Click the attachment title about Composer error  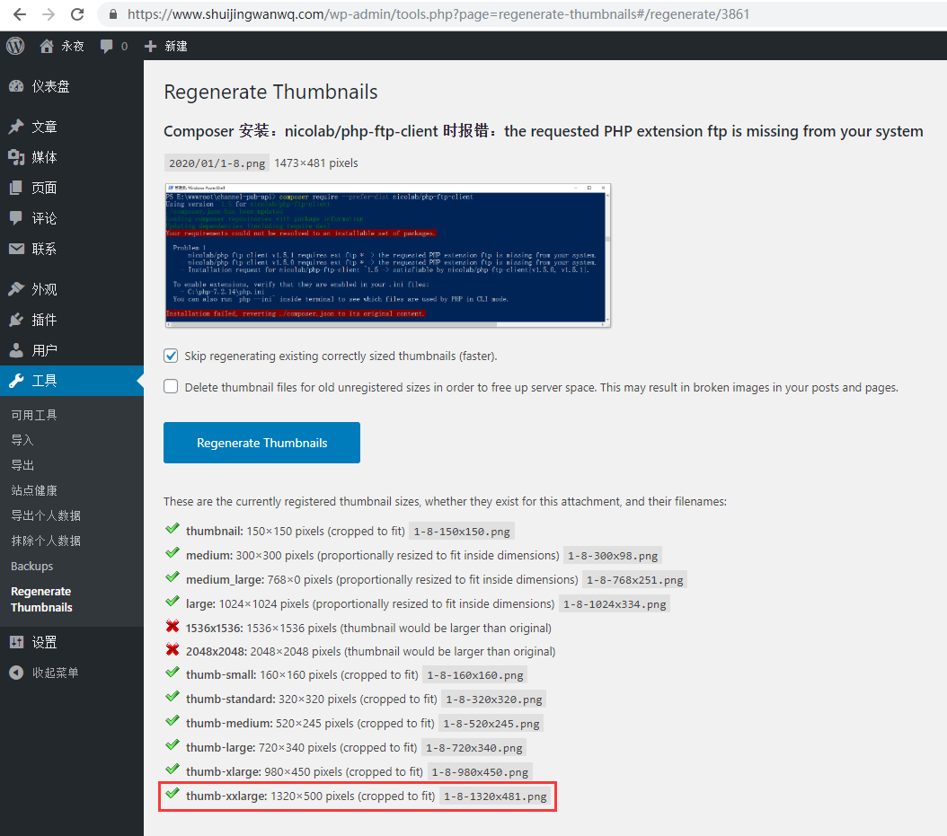(x=543, y=131)
